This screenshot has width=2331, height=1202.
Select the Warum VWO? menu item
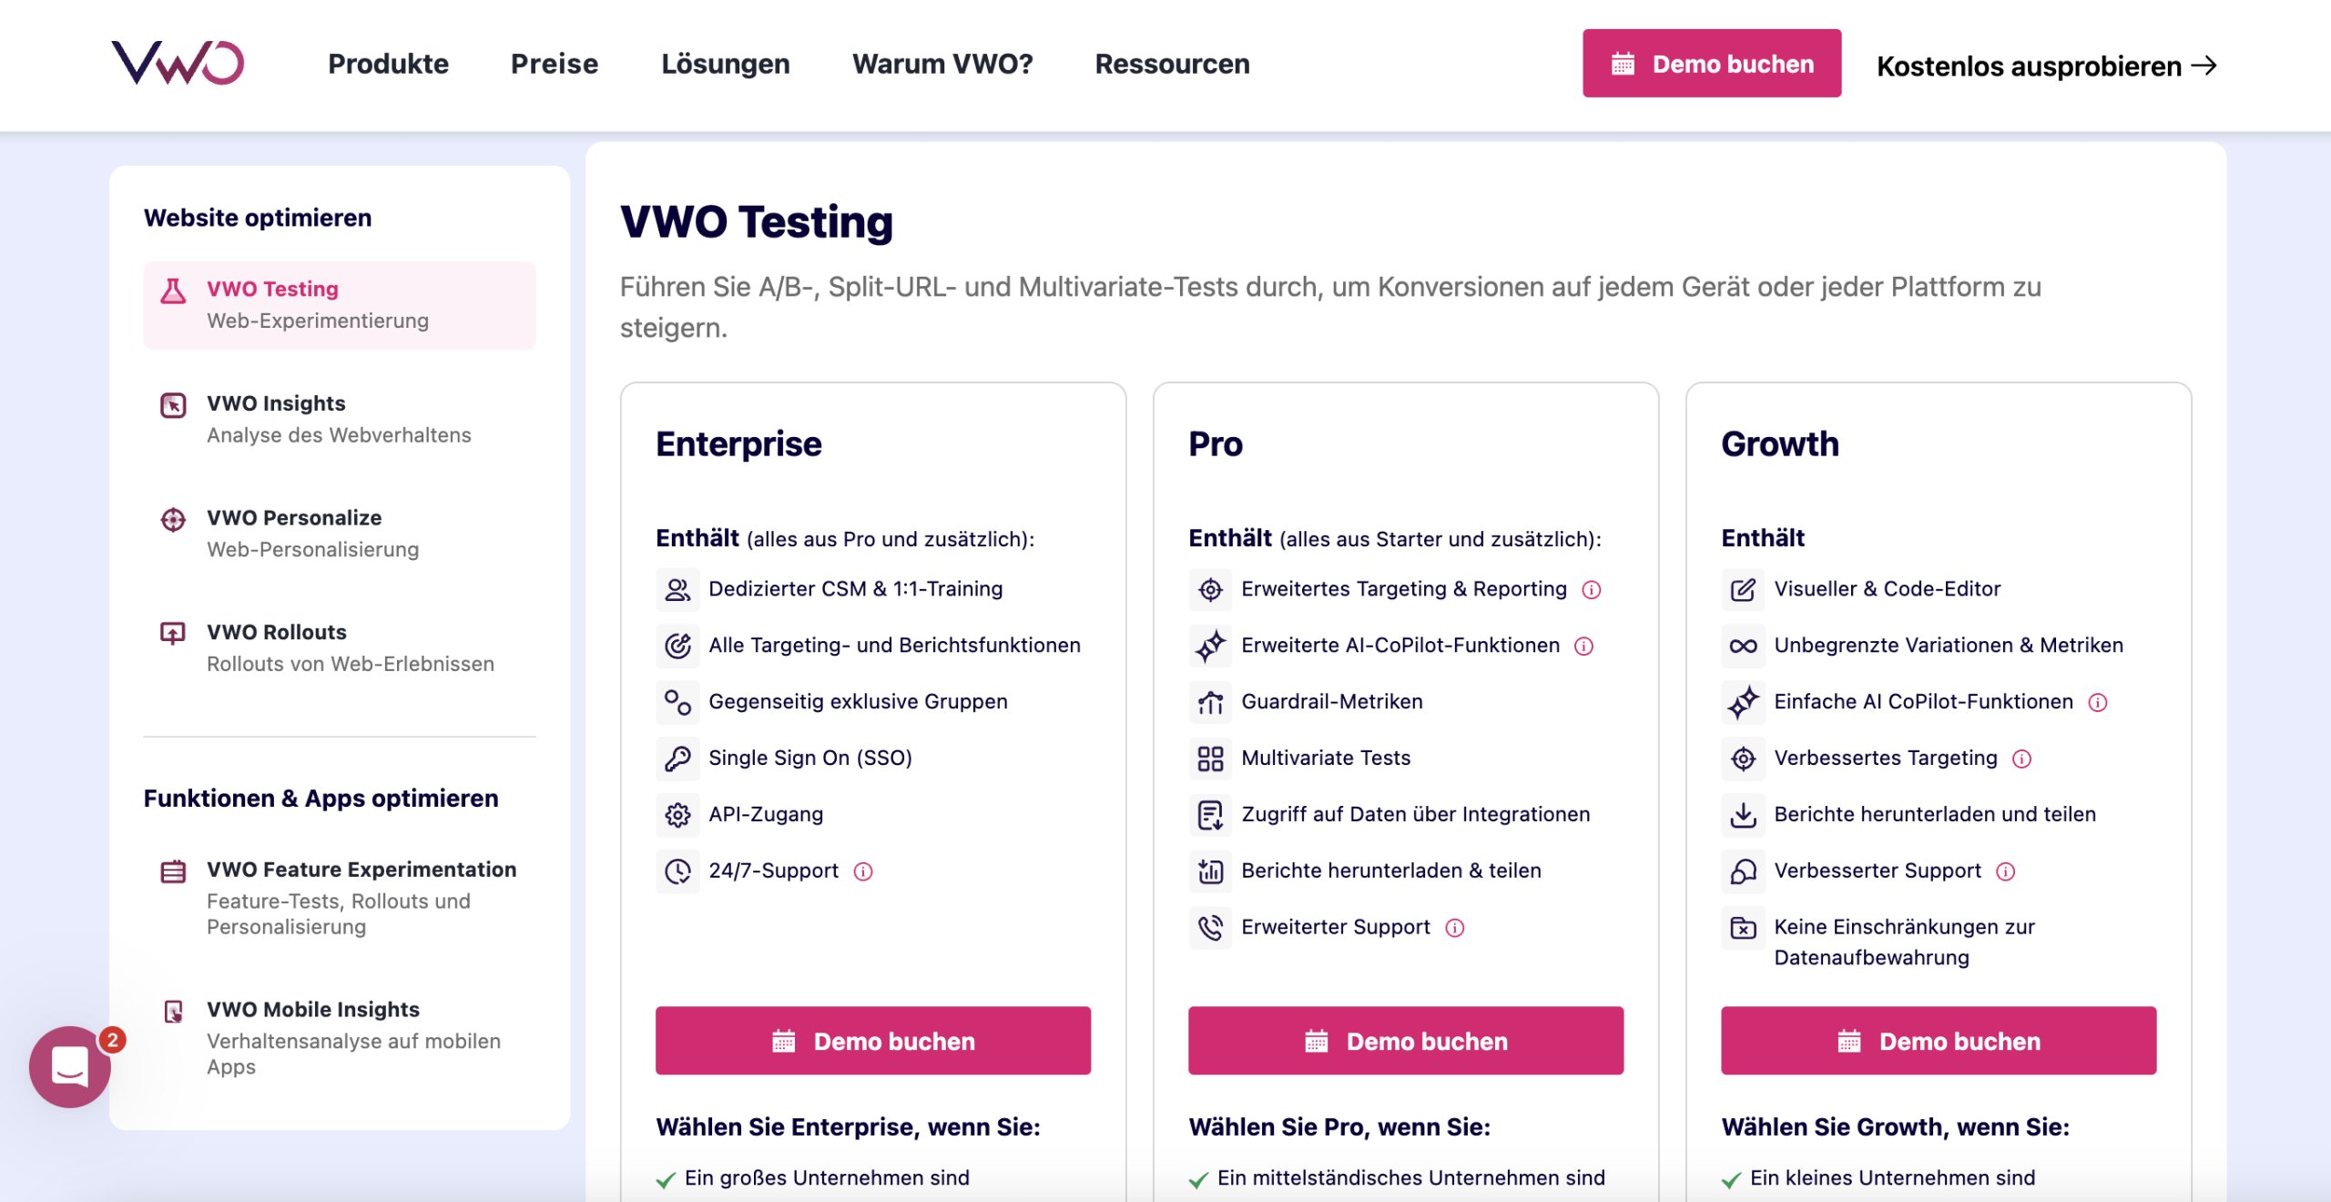click(942, 64)
